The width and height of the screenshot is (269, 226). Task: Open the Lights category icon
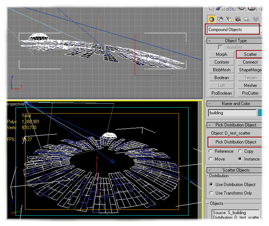229,19
